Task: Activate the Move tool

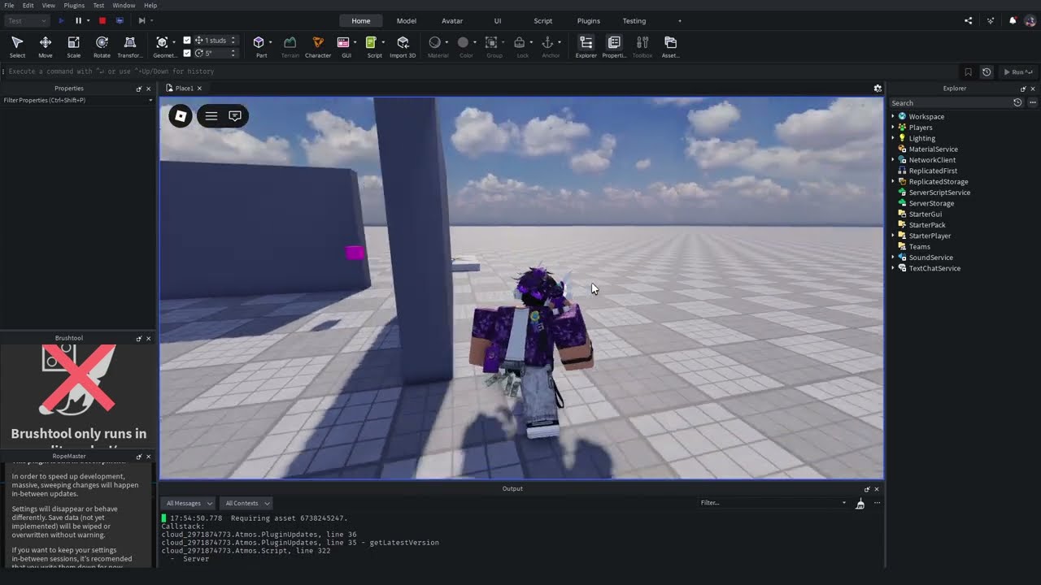Action: click(46, 46)
